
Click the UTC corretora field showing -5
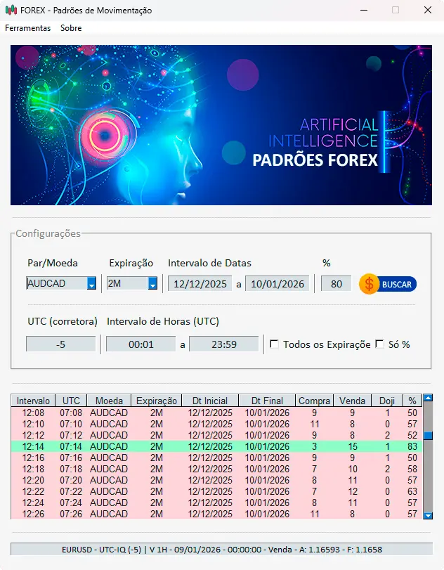click(60, 344)
